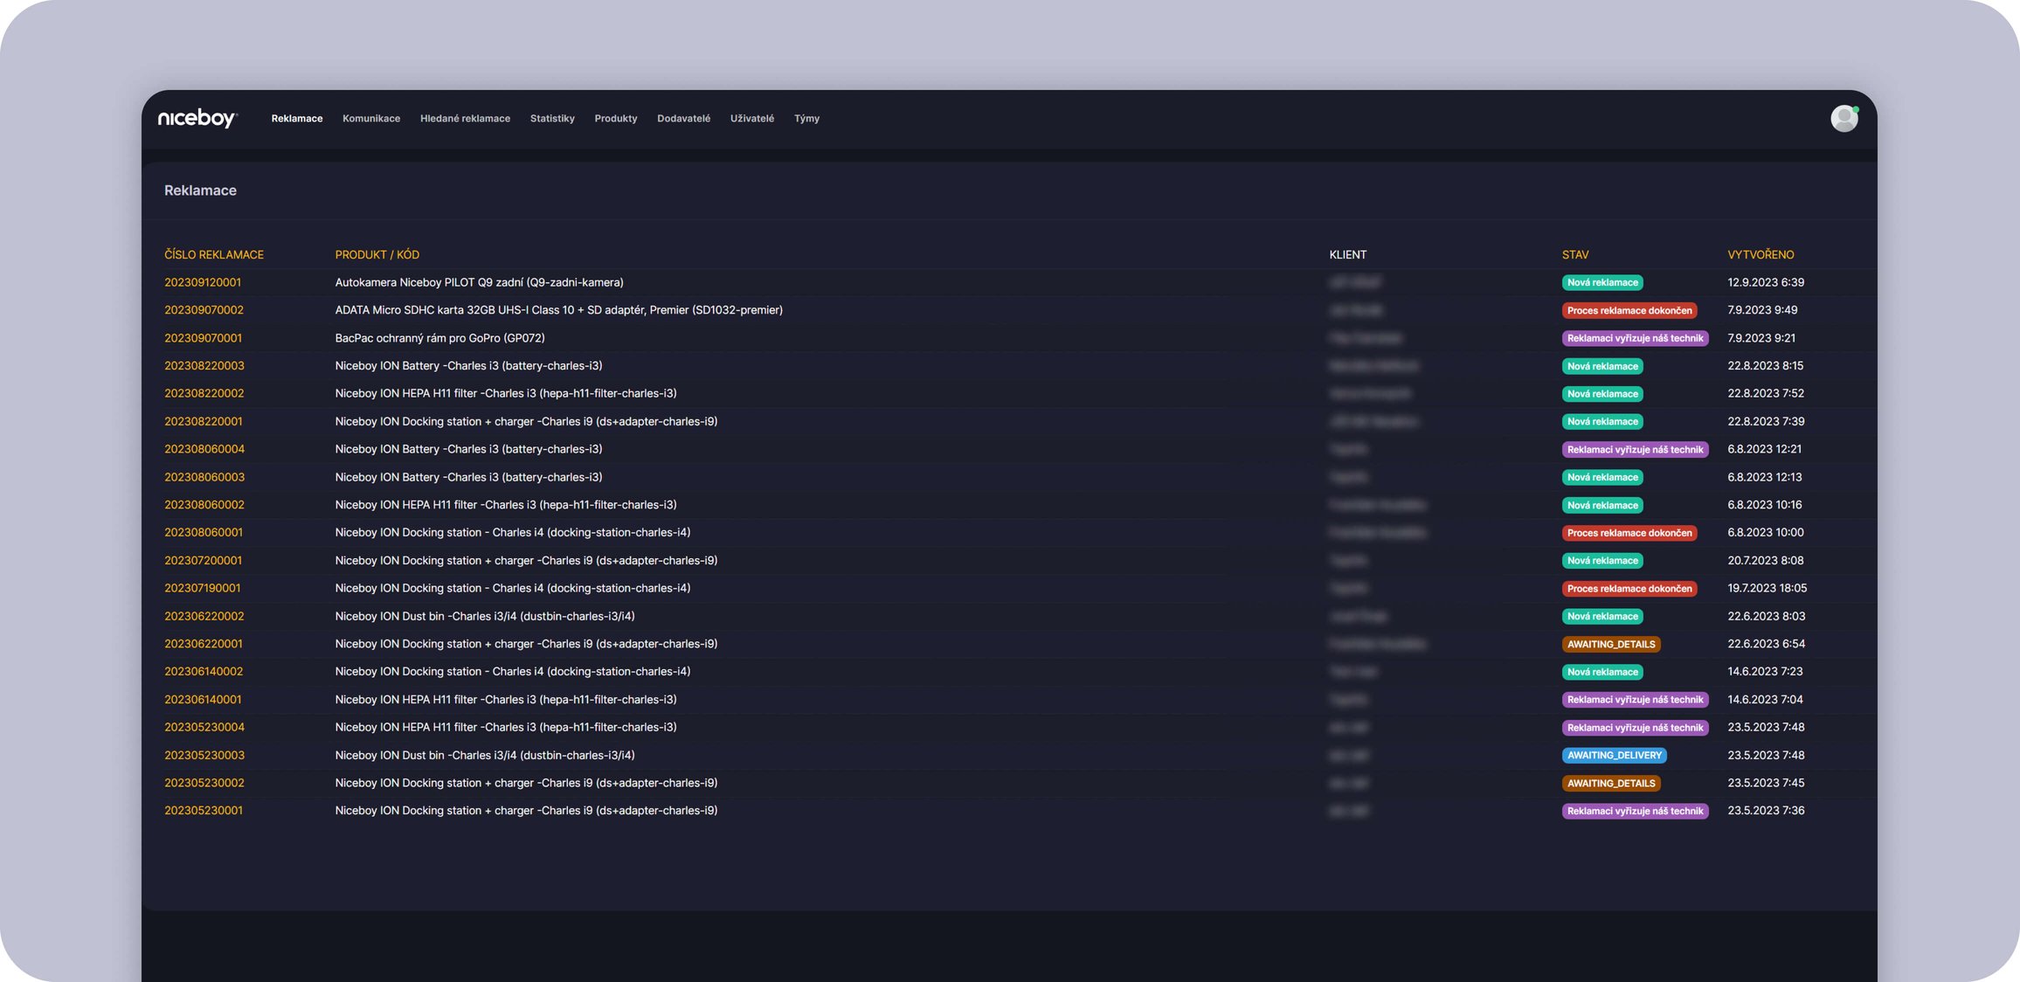
Task: Open the Komunikace menu item
Action: pos(371,119)
